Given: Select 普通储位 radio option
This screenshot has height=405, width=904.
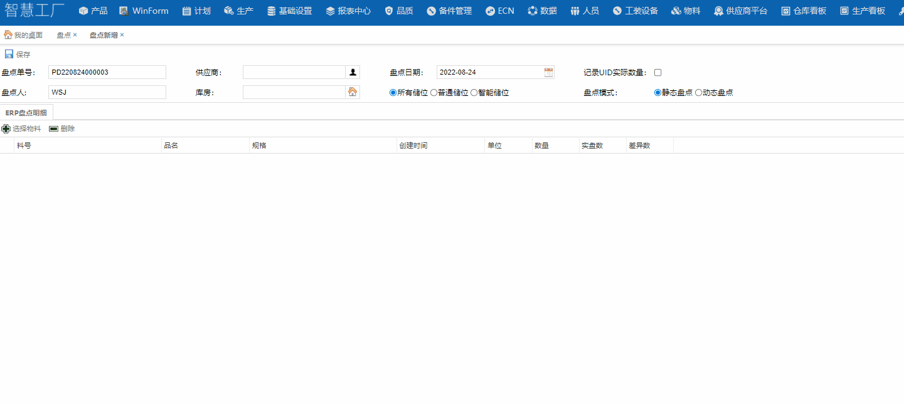Looking at the screenshot, I should (434, 93).
